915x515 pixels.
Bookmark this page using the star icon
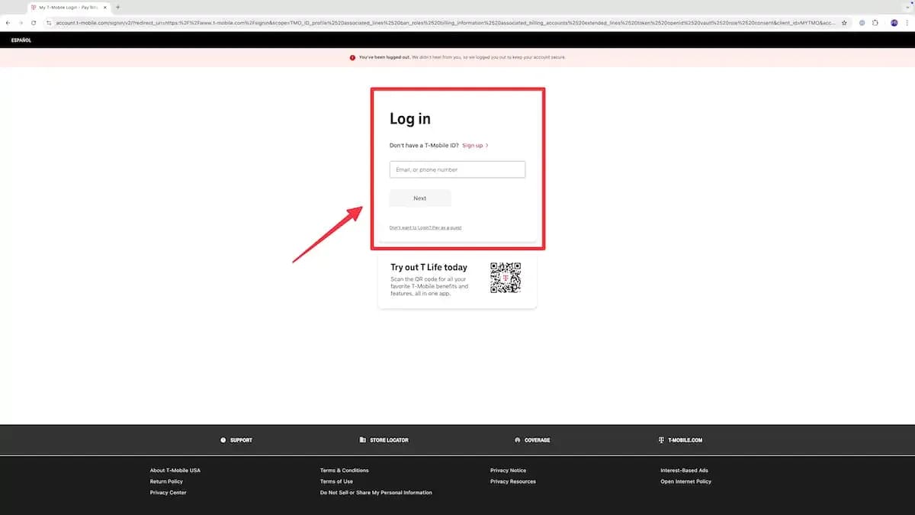click(844, 23)
